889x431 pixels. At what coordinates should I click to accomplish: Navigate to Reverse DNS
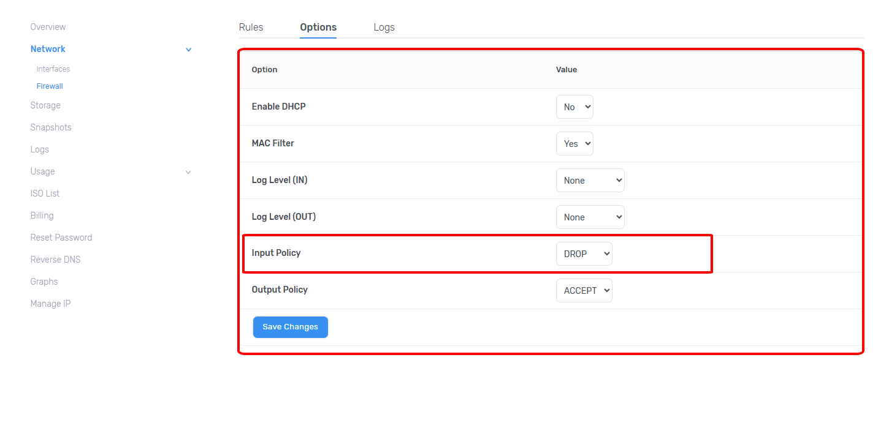pos(55,260)
